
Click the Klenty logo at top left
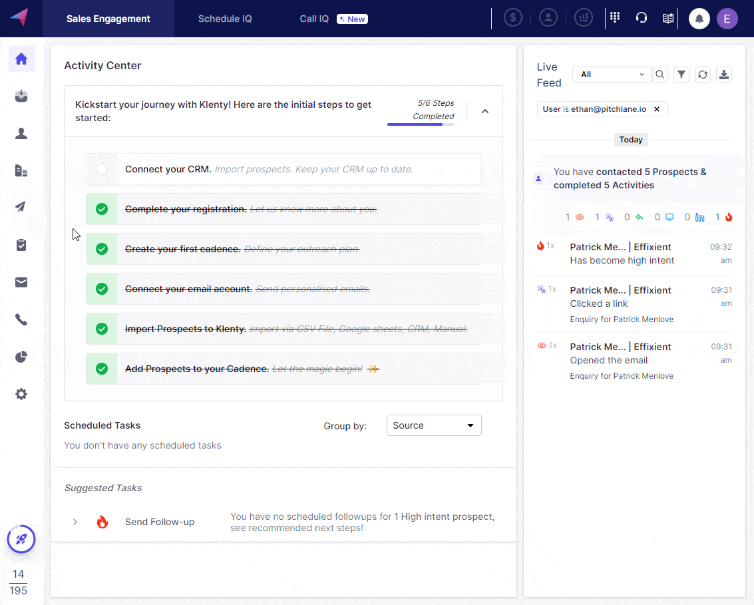(x=20, y=18)
